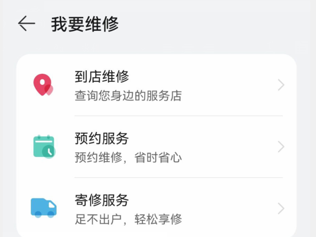Expand the 到店维修 chevron arrow

coord(281,85)
